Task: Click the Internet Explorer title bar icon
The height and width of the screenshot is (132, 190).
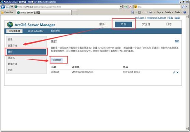Action: [2, 2]
